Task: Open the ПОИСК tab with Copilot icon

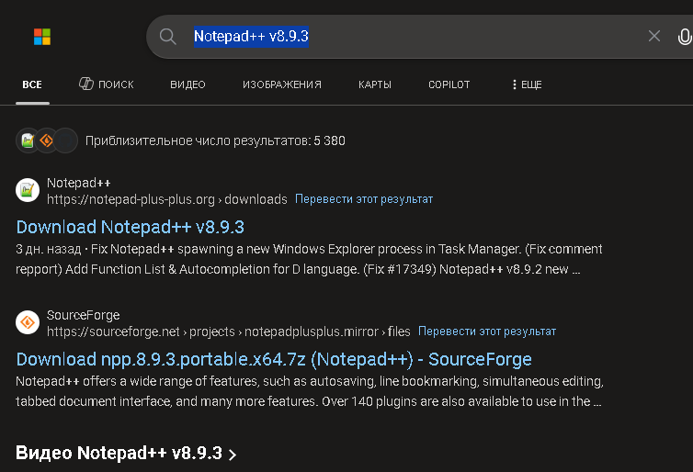Action: [106, 84]
